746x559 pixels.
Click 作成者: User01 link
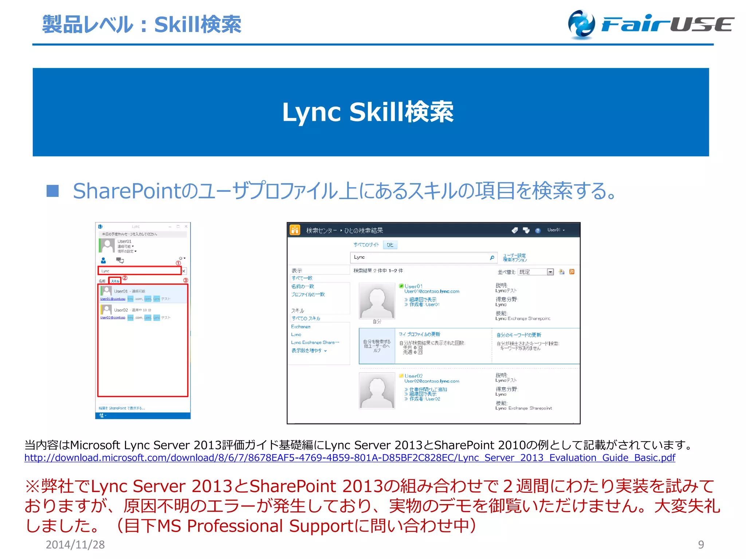[x=425, y=305]
